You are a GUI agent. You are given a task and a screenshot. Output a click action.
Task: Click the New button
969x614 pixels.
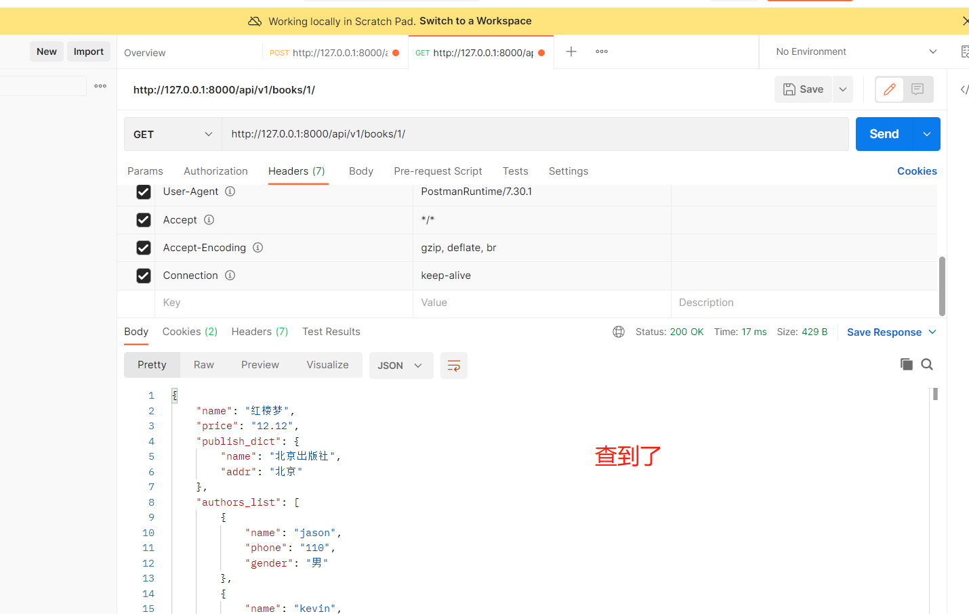click(47, 51)
